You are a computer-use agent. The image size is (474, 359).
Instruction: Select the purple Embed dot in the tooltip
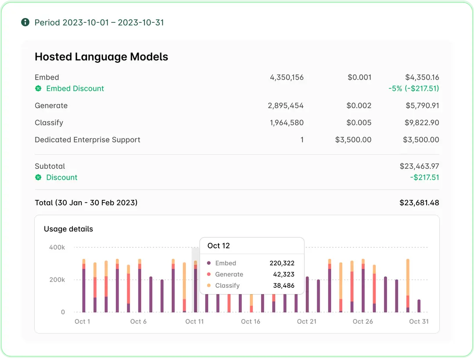pyautogui.click(x=208, y=263)
